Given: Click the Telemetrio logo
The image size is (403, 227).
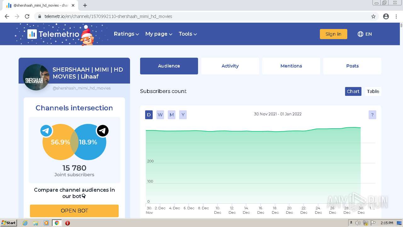Looking at the screenshot, I should pos(53,34).
